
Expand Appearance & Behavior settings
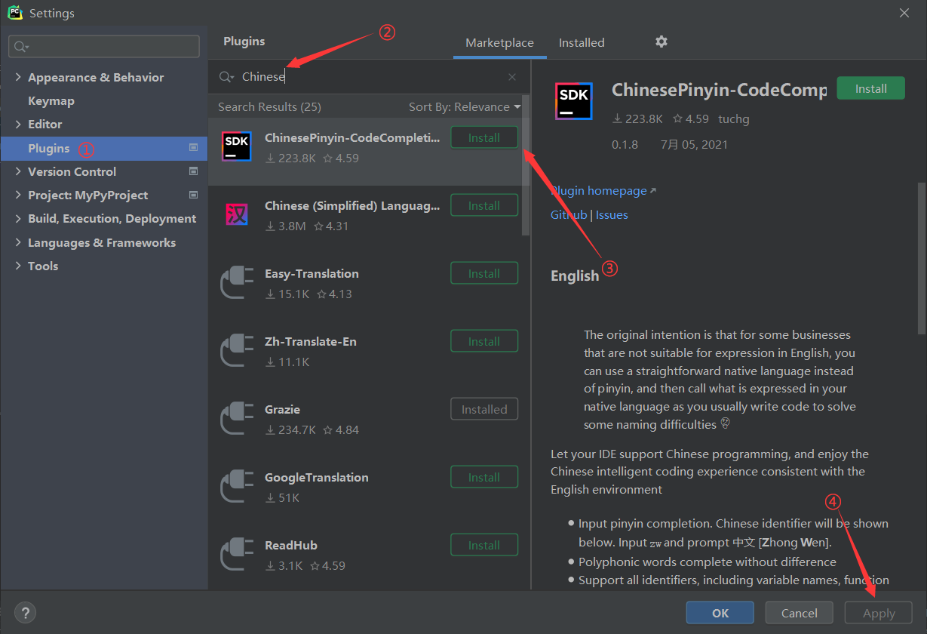18,77
